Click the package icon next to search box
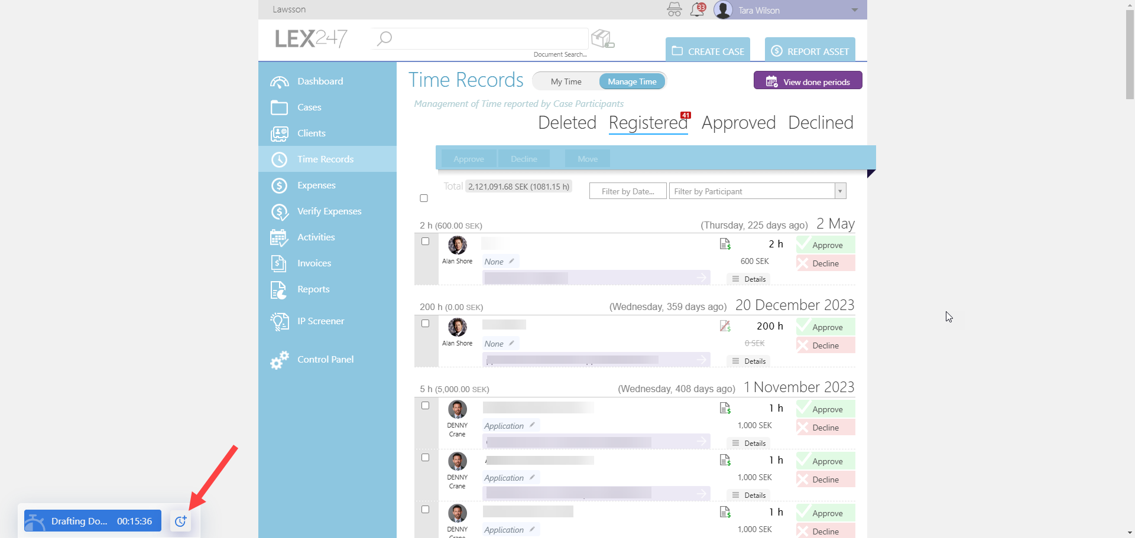The width and height of the screenshot is (1135, 538). (x=603, y=39)
